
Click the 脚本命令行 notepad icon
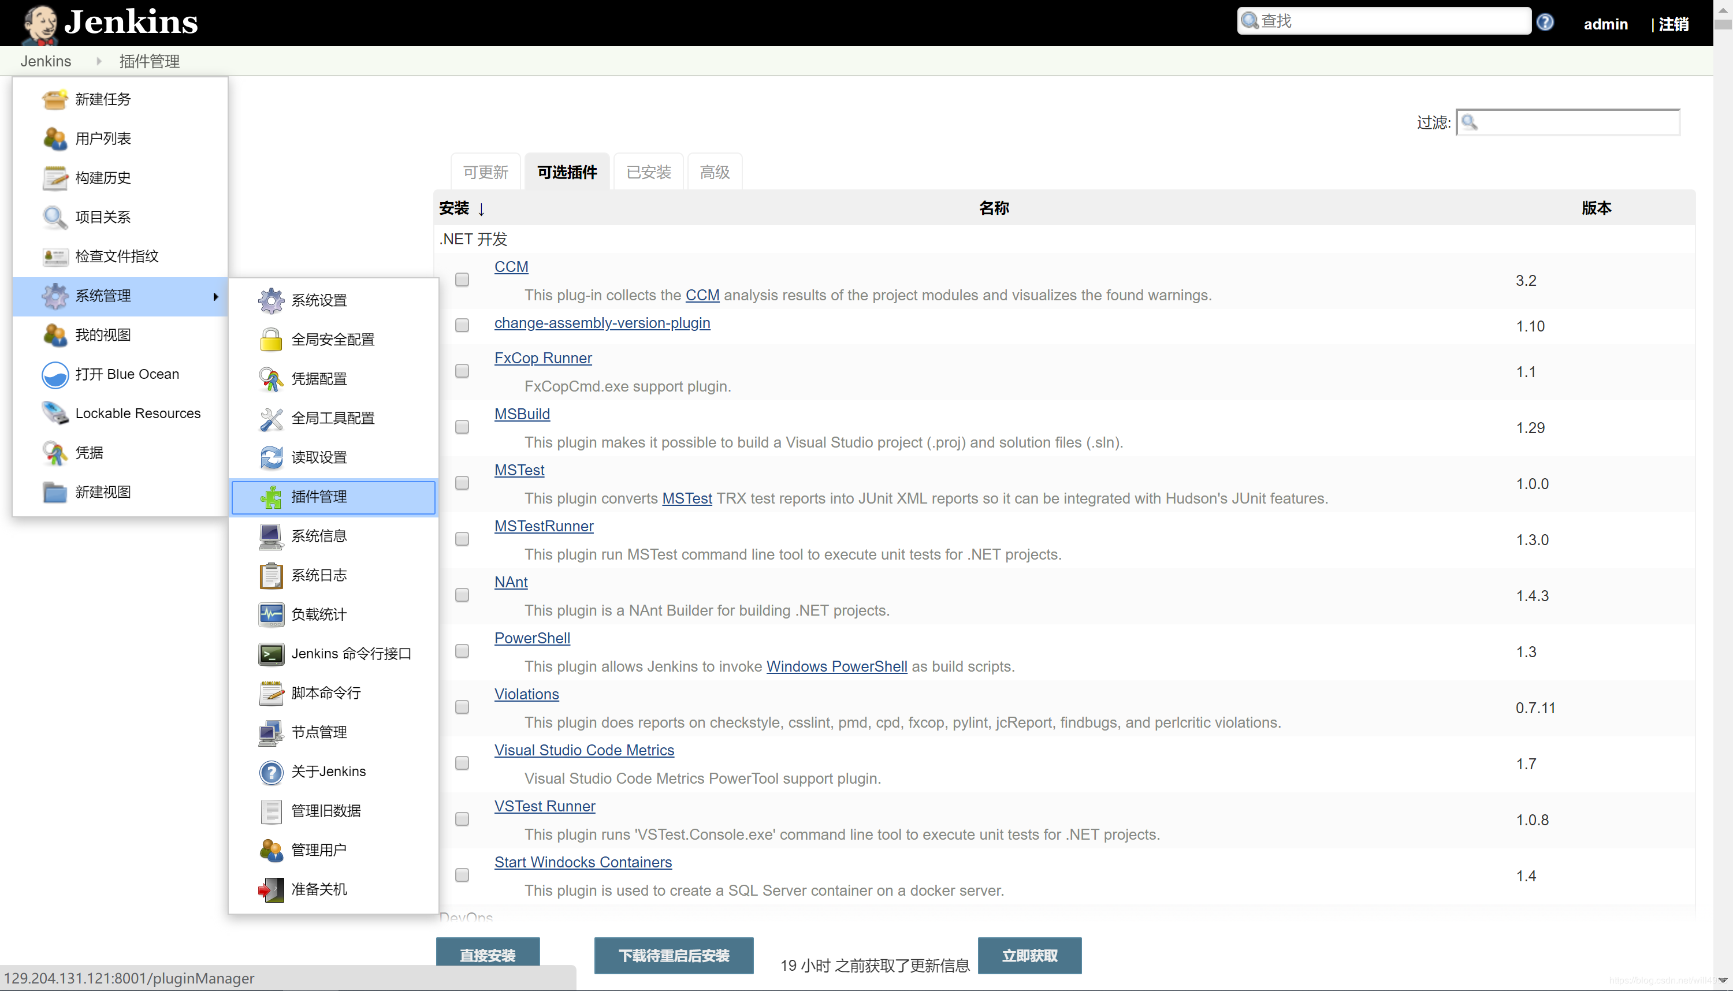(271, 693)
